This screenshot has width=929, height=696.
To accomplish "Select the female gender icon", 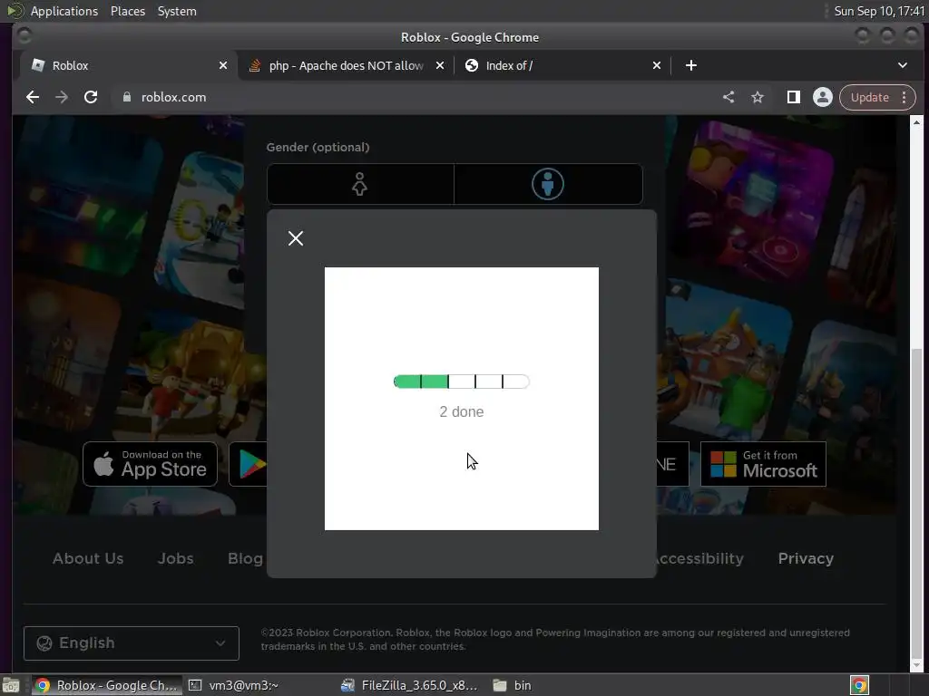I will point(360,184).
